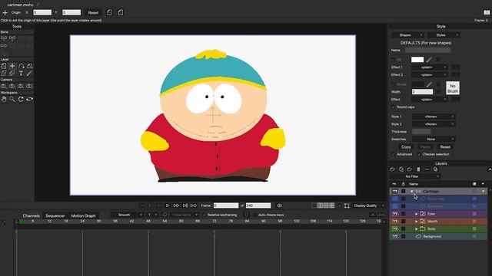Select the Zoom Workspace magnifier tool

12,99
